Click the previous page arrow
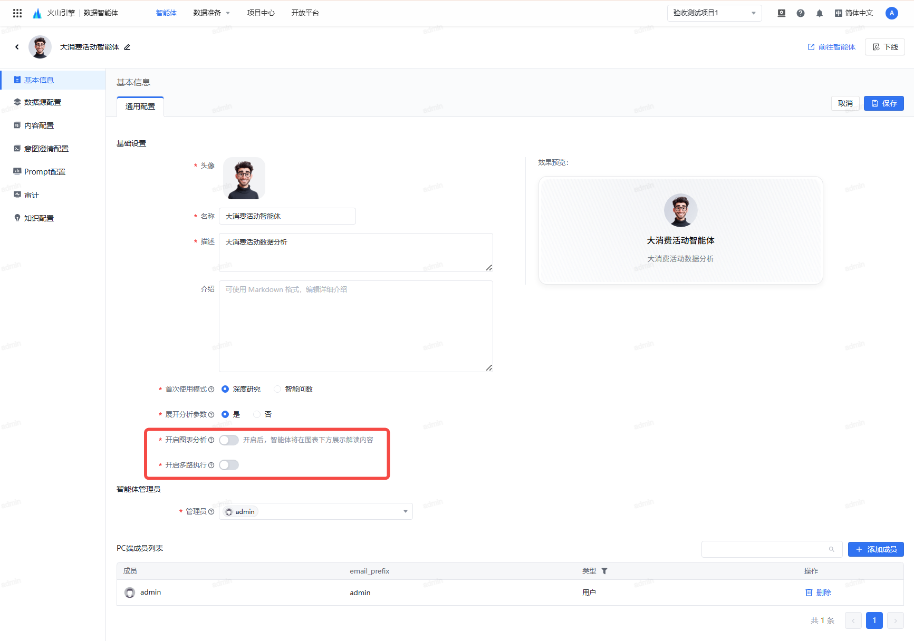 [853, 620]
